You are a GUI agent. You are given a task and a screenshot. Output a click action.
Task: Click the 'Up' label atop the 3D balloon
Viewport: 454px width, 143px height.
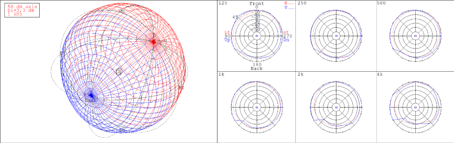122,12
